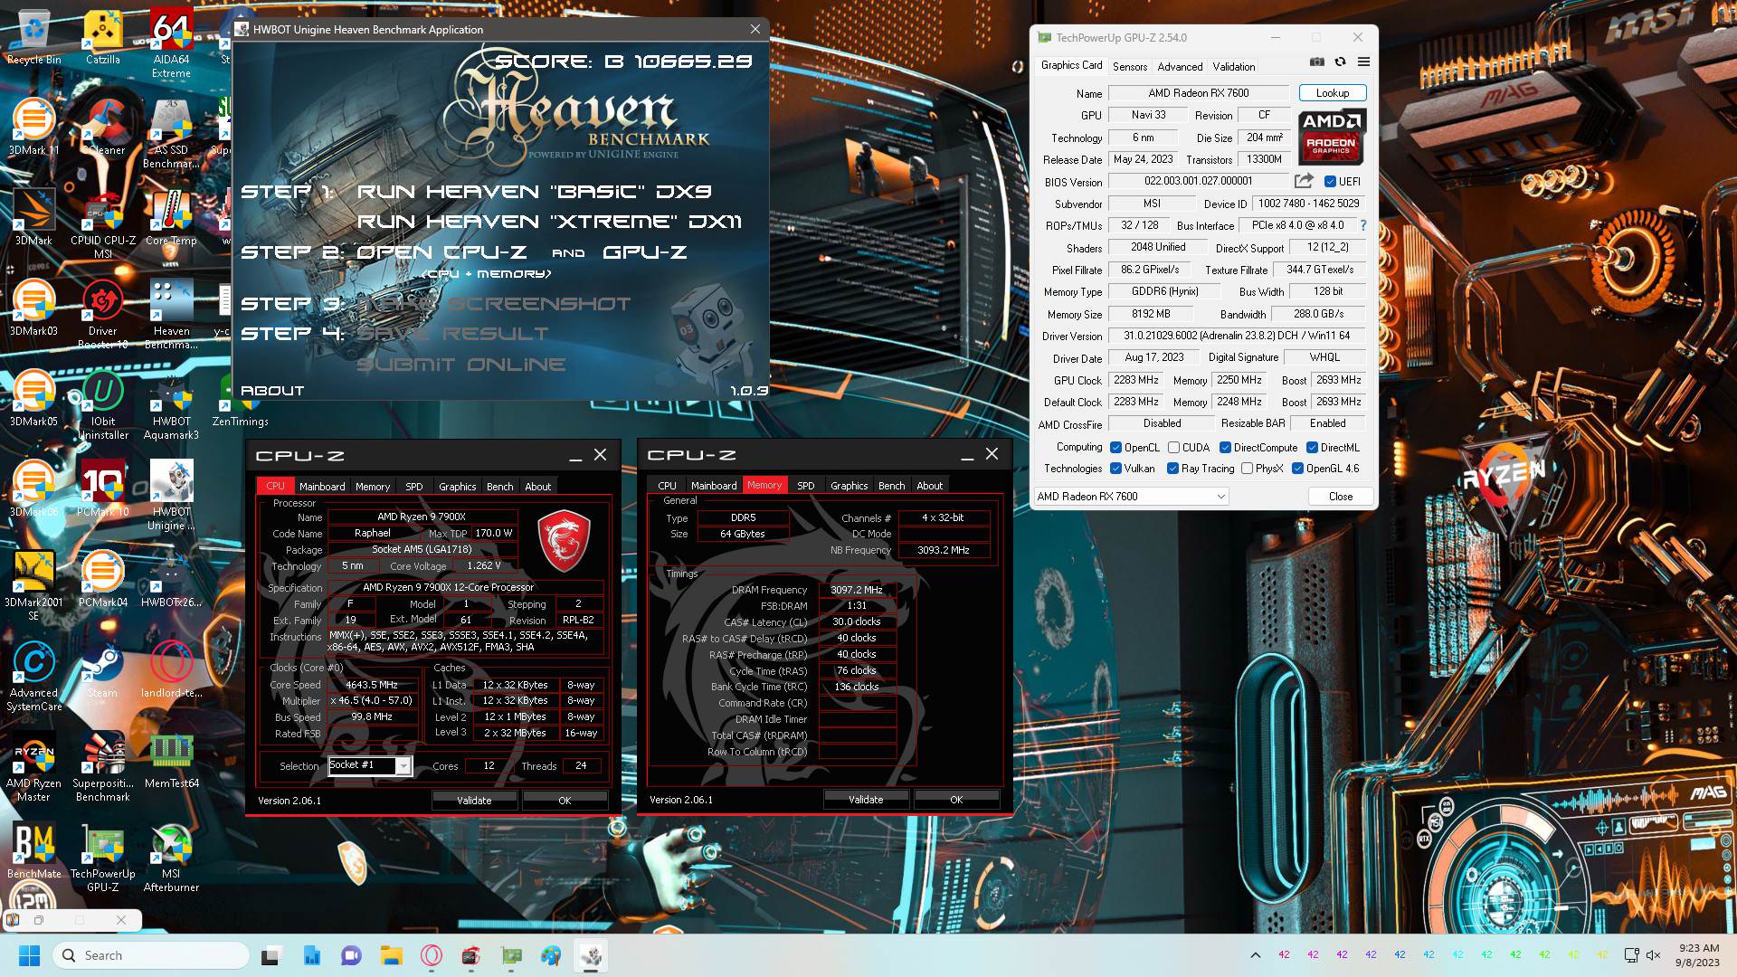Toggle the OpenGL 4.6 checkbox
The image size is (1737, 977).
(x=1297, y=469)
